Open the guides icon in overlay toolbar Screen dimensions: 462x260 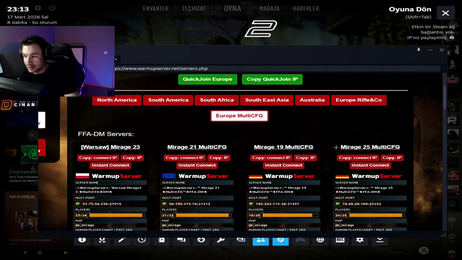(x=161, y=240)
